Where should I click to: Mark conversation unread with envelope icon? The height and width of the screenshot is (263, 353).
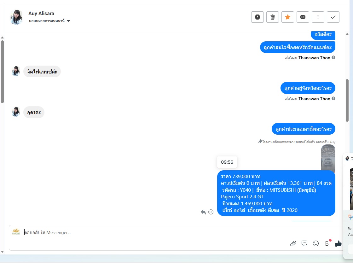click(x=303, y=17)
